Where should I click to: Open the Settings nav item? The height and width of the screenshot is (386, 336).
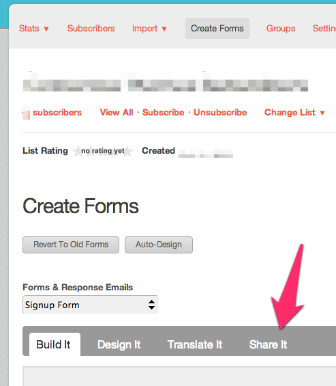coord(324,29)
